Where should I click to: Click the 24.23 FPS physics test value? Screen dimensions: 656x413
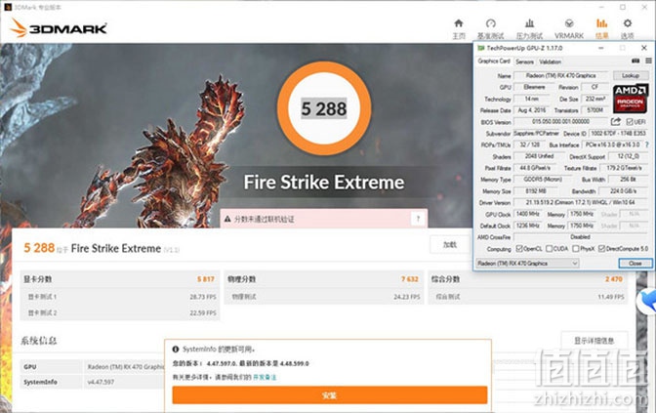pos(407,297)
